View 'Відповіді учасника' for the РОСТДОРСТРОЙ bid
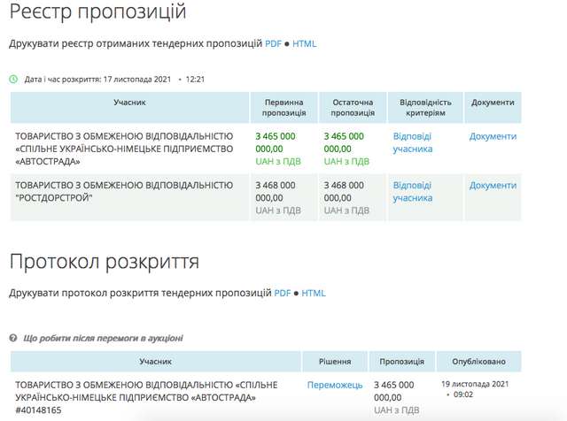This screenshot has width=567, height=421. pyautogui.click(x=413, y=192)
